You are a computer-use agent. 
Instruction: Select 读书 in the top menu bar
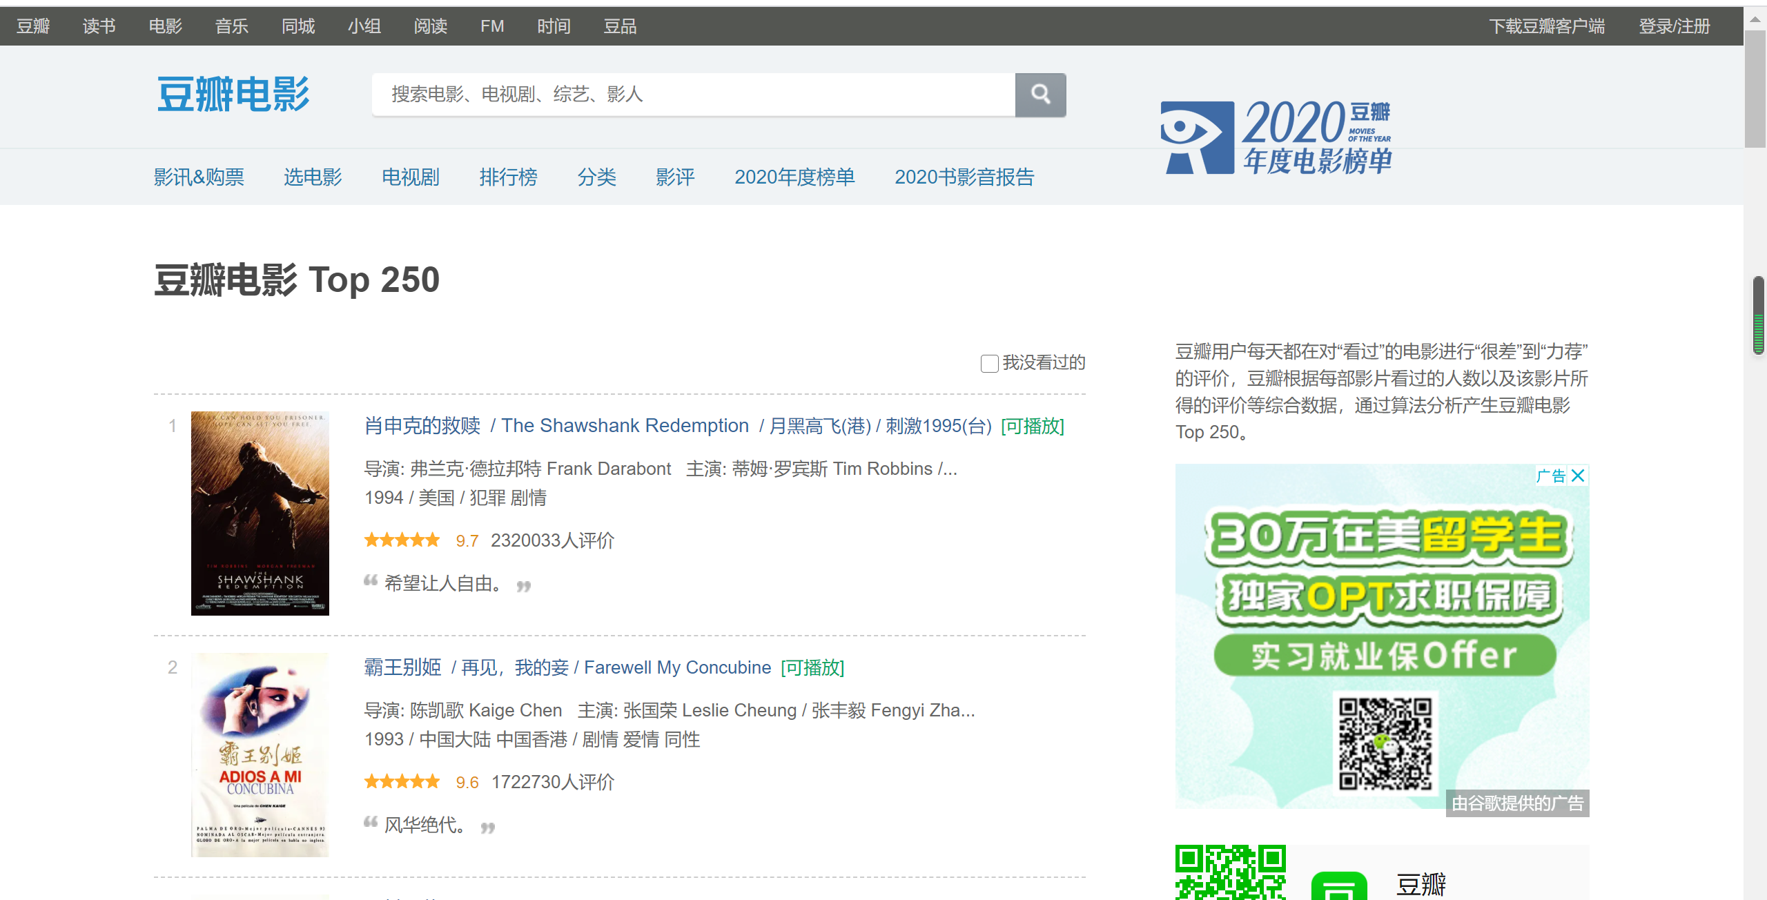(99, 26)
